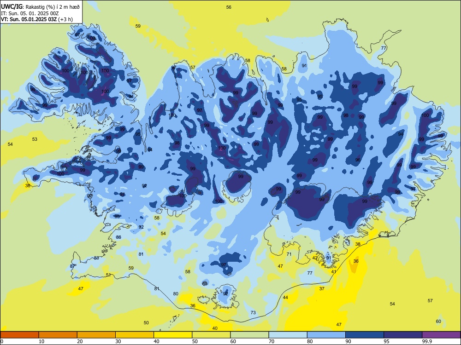Click the value '56' over the northern sea
Image resolution: width=461 pixels, height=345 pixels.
[229, 7]
